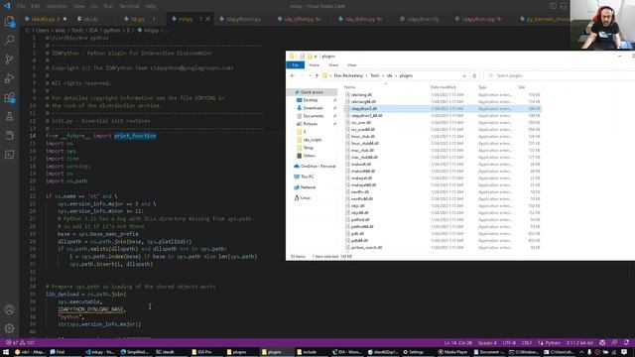Close the active init.py editor tab
Image resolution: width=635 pixels, height=357 pixels.
point(207,19)
